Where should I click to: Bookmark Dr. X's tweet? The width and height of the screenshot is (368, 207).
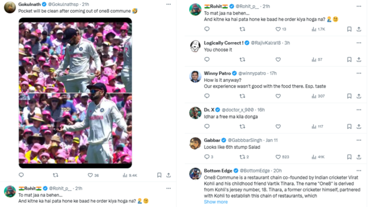click(349, 127)
